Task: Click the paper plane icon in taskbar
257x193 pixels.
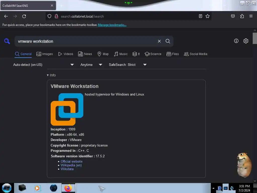Action: coord(102,188)
